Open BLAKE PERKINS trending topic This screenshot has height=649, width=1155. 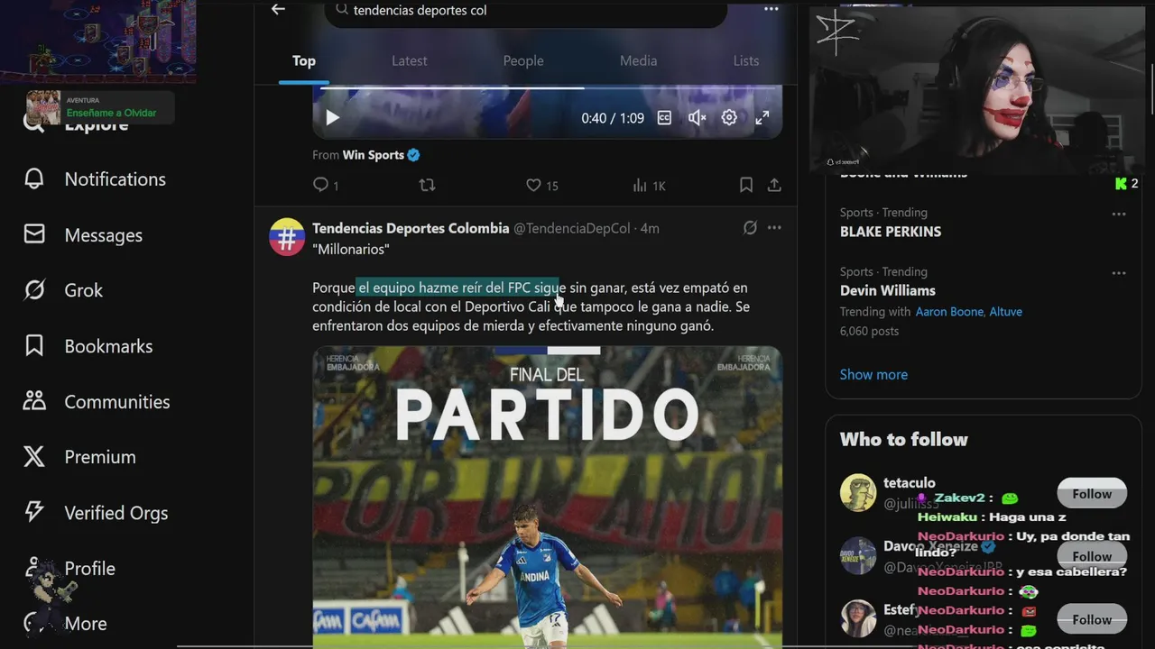click(x=891, y=232)
